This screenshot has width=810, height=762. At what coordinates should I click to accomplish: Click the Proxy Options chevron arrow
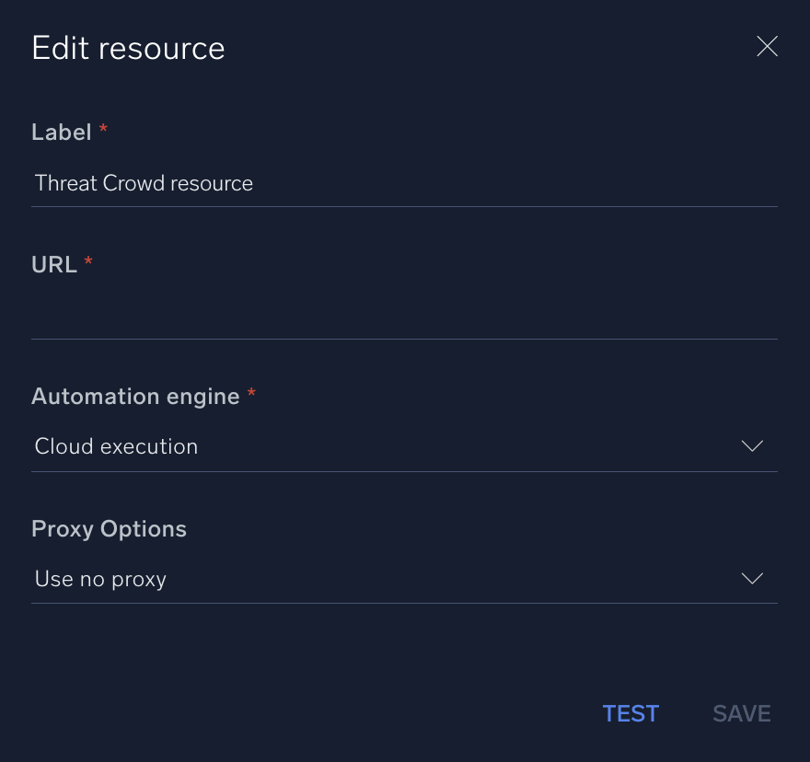point(752,579)
